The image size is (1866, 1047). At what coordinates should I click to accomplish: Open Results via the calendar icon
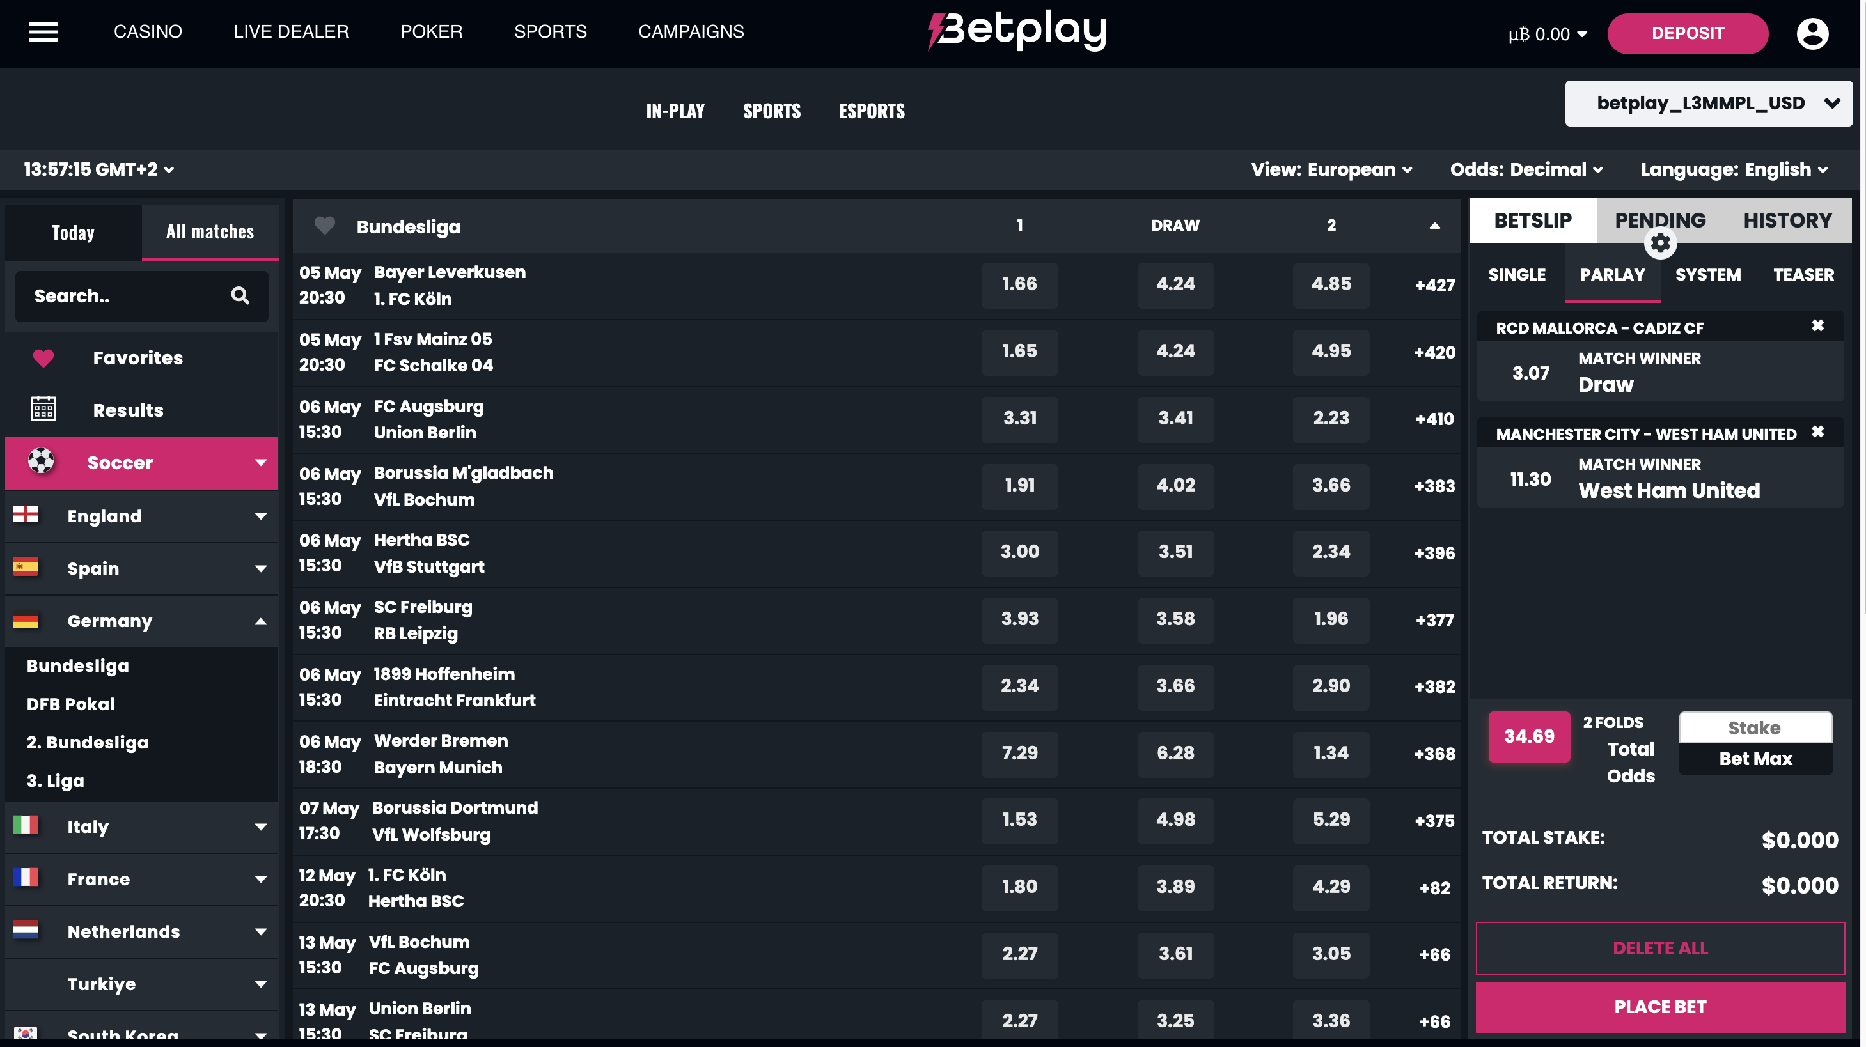[x=43, y=409]
